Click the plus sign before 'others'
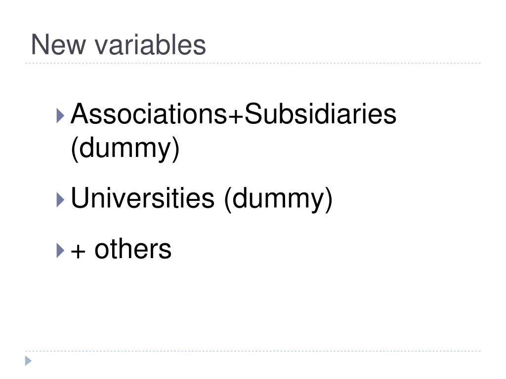Viewport: 506px width, 379px height. pyautogui.click(x=78, y=251)
